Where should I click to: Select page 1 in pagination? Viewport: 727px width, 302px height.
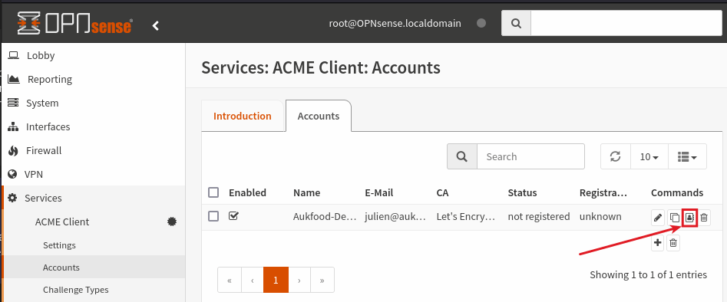(x=276, y=280)
